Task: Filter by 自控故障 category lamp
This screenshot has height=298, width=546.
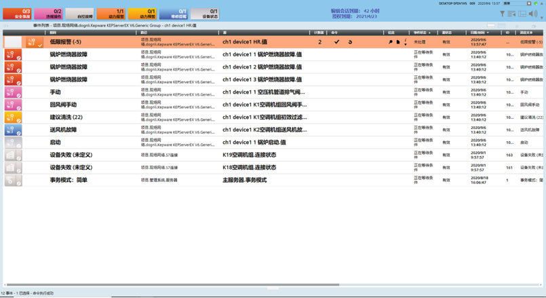Action: [x=80, y=14]
